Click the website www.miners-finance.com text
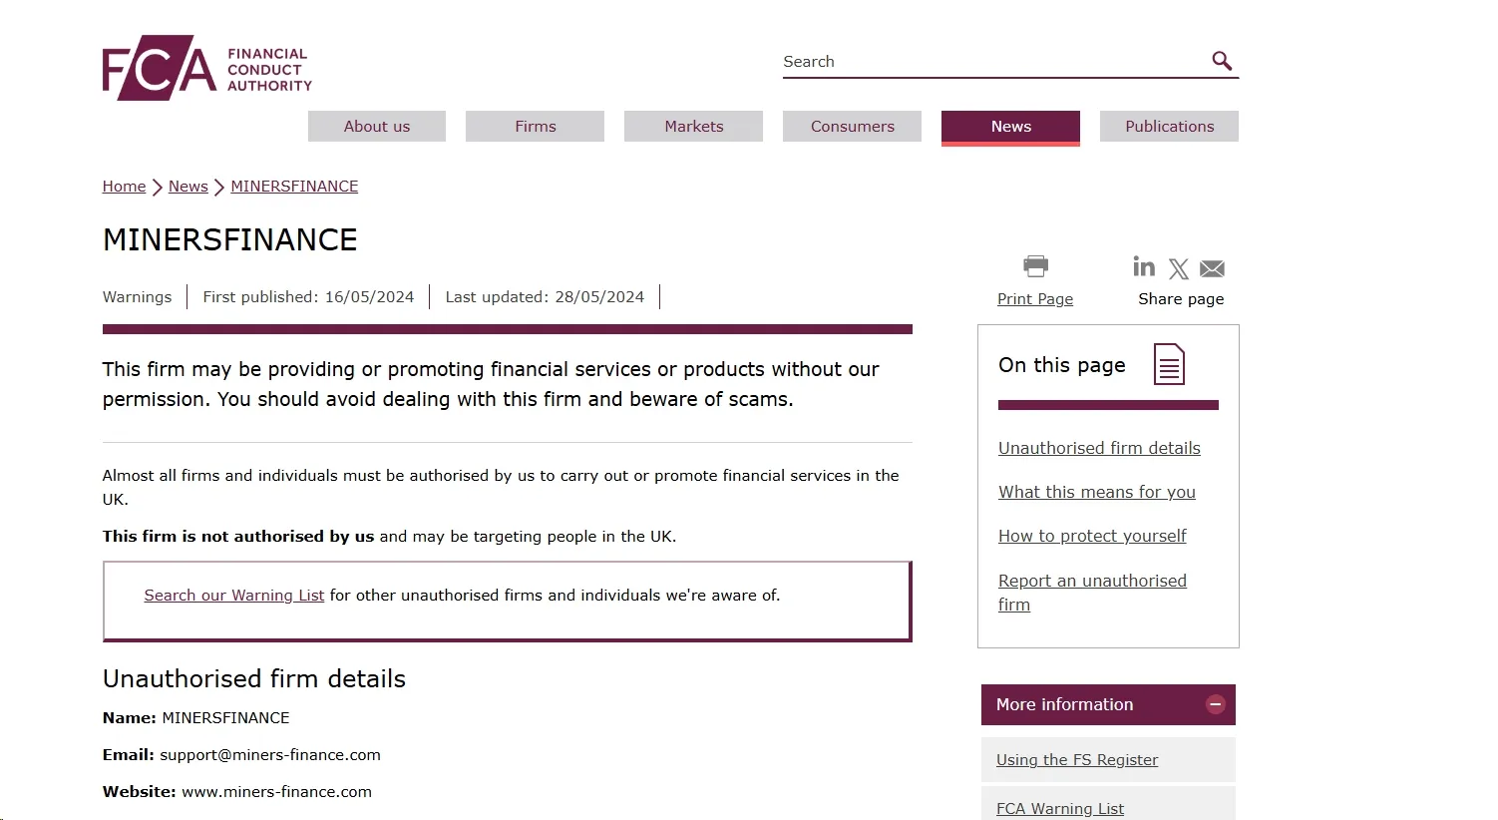1498x820 pixels. pyautogui.click(x=276, y=792)
